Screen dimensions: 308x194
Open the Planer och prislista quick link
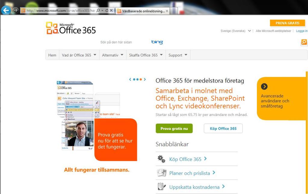click(189, 173)
